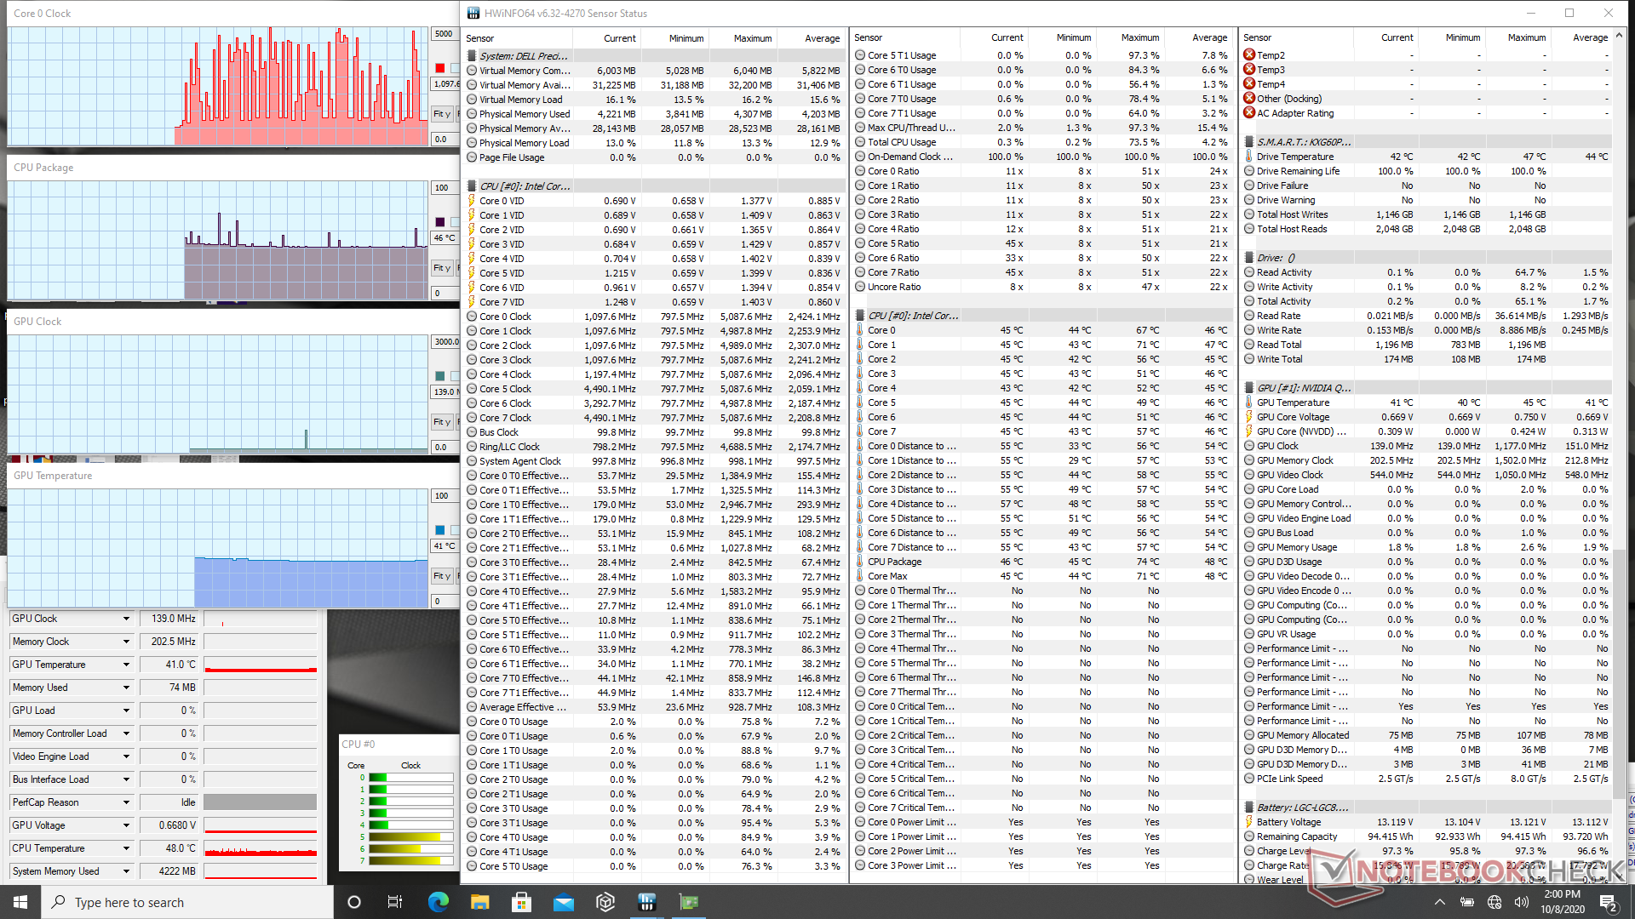Click the lightning icon beside GPU Core Voltage
This screenshot has height=919, width=1635.
coord(1249,417)
